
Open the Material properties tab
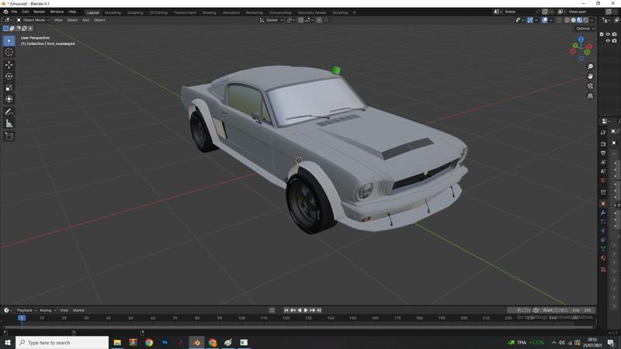(603, 258)
